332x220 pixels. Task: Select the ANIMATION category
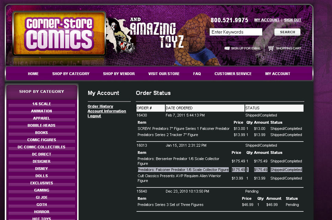41,111
